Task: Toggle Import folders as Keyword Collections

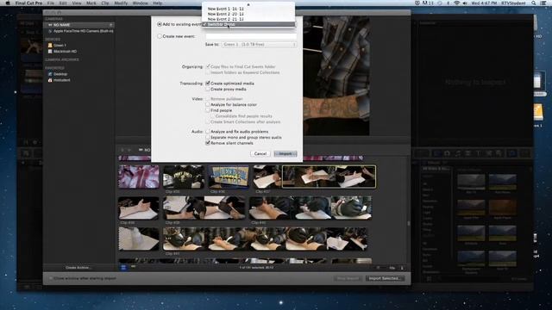Action: pos(208,72)
